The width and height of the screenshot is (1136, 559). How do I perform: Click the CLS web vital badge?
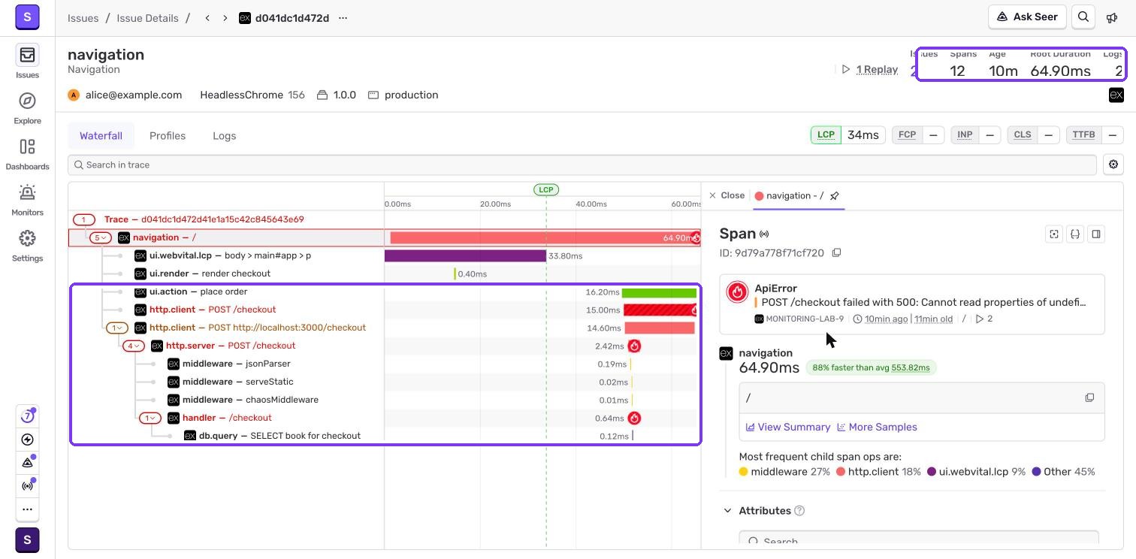[1023, 134]
